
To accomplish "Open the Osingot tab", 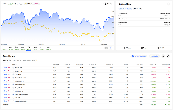I will coord(35,60).
